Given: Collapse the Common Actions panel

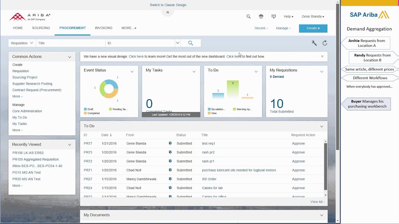Looking at the screenshot, I should [70, 57].
